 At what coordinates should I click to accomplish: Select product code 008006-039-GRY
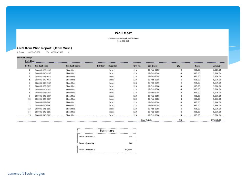pos(43,86)
